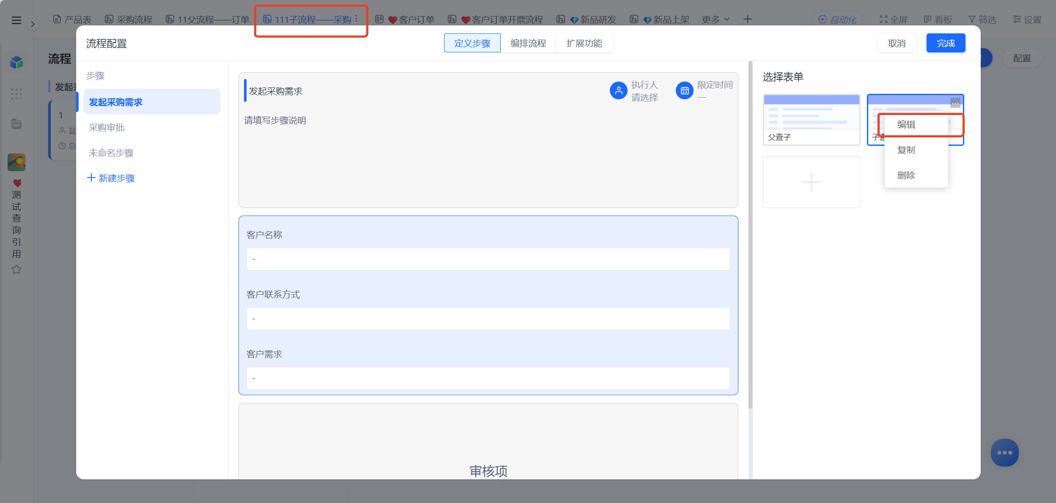This screenshot has width=1056, height=503.
Task: Click the 客户需求 input field
Action: 488,378
